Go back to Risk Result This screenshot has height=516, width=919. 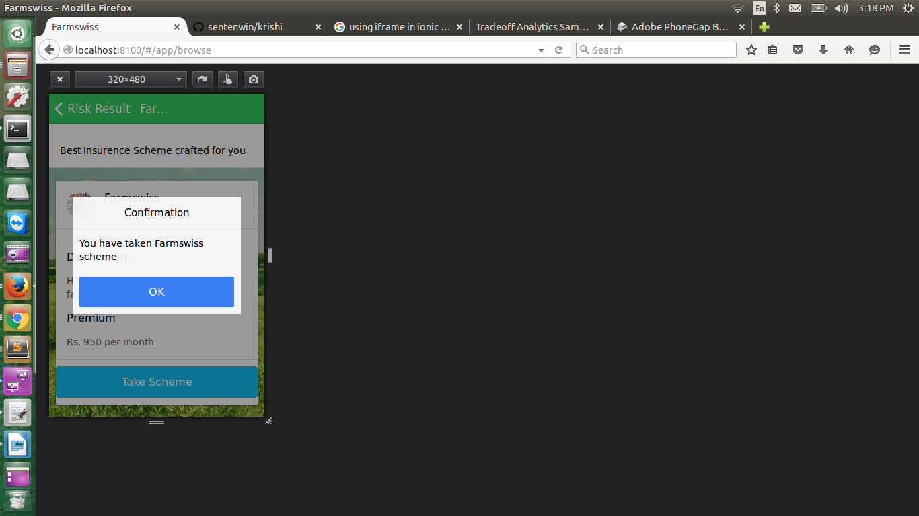coord(93,109)
